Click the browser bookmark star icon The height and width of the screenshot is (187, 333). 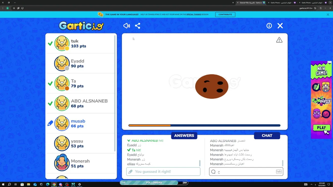click(14, 8)
